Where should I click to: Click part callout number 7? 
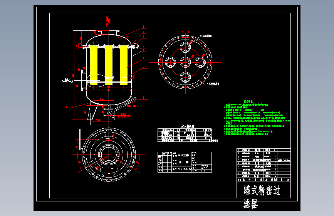coord(144,67)
